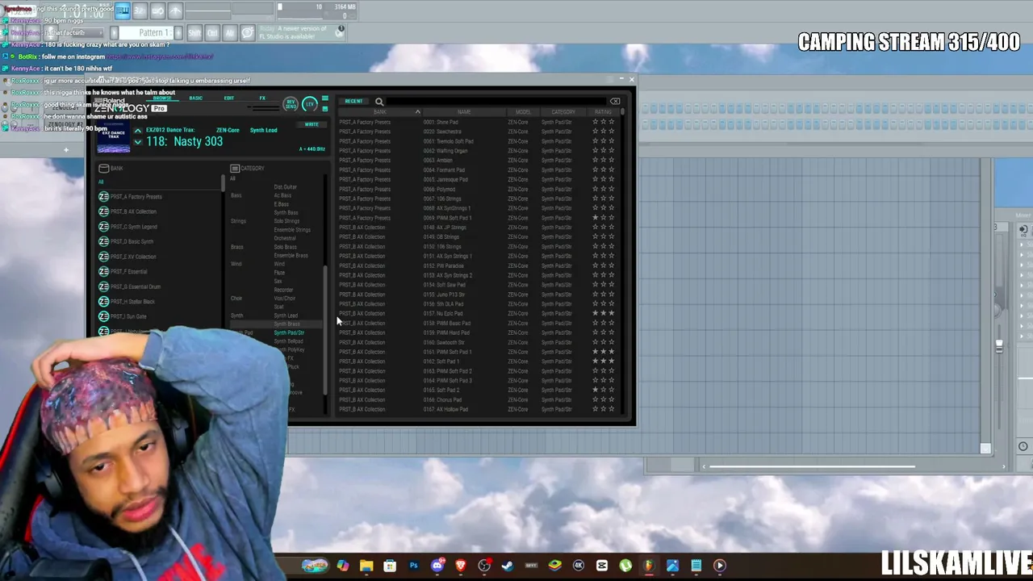Rate 0165: Soft Pad 2 first star

tap(596, 390)
